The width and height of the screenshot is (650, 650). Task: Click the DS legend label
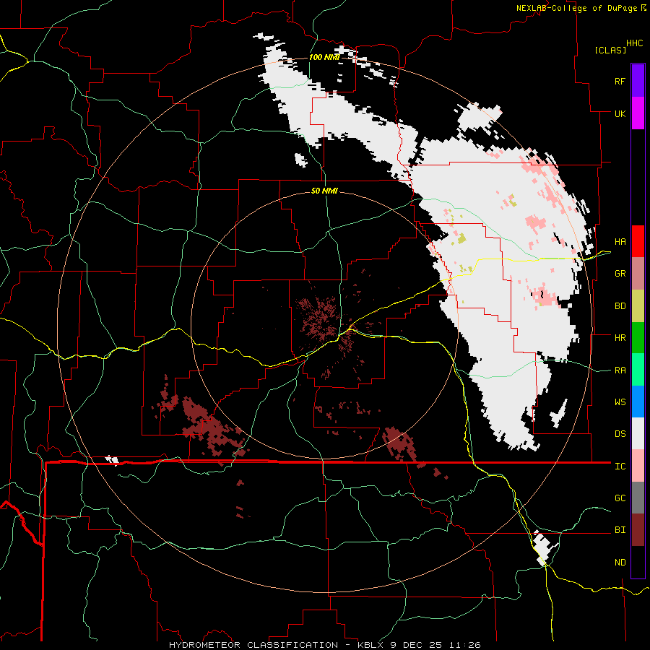coord(620,434)
